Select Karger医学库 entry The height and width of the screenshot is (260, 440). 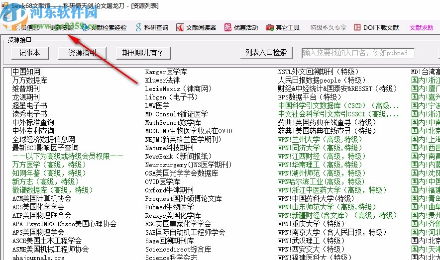tap(166, 72)
